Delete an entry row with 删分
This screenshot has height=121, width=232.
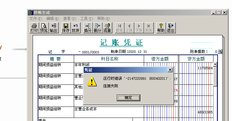pos(98,28)
